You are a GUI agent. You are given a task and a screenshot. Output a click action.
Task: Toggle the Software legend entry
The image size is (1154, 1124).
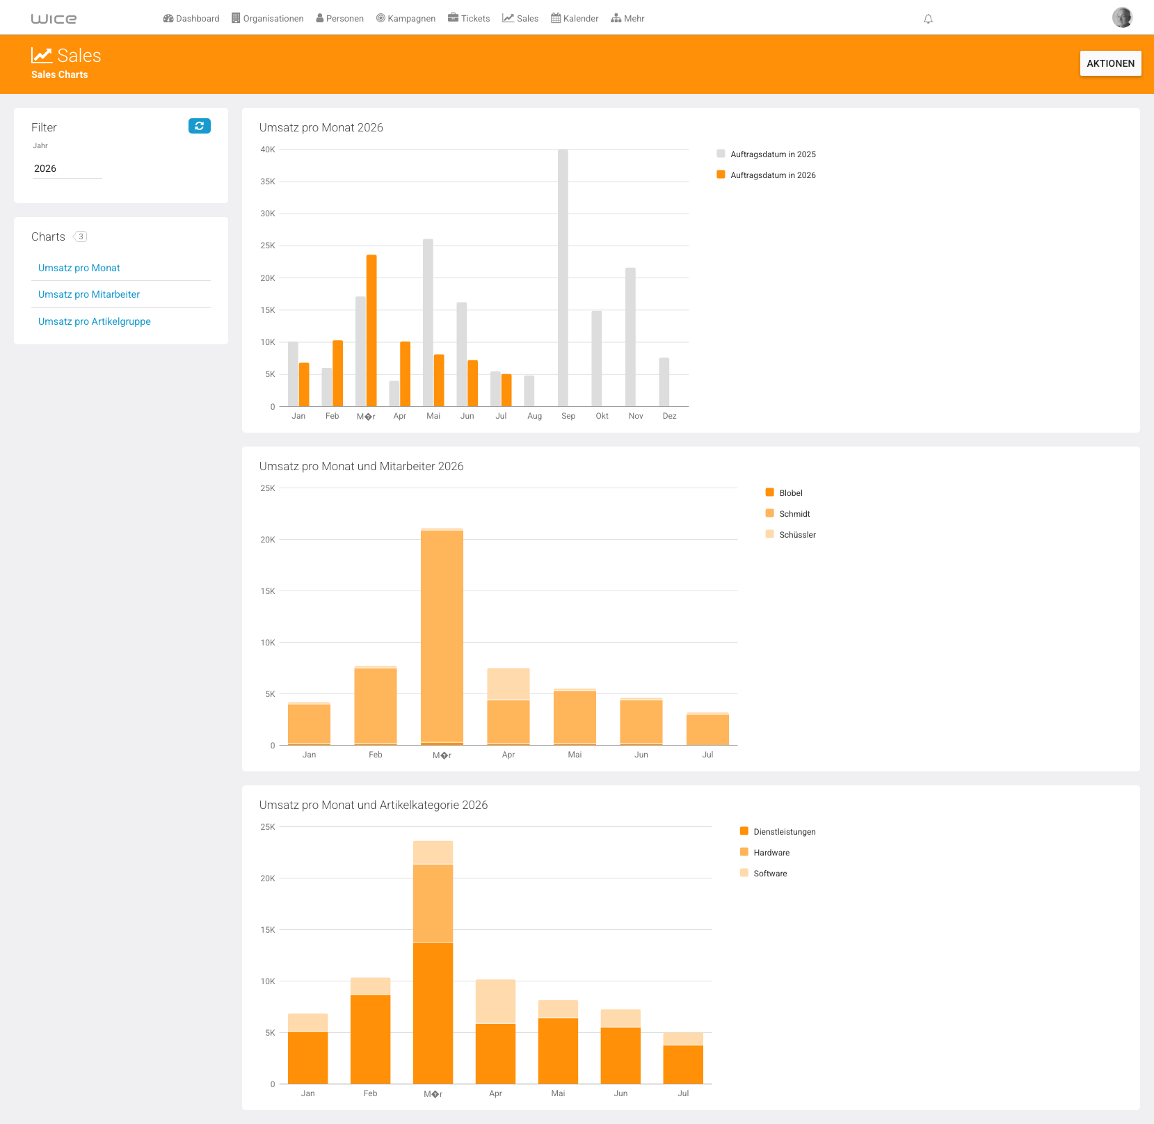click(763, 873)
